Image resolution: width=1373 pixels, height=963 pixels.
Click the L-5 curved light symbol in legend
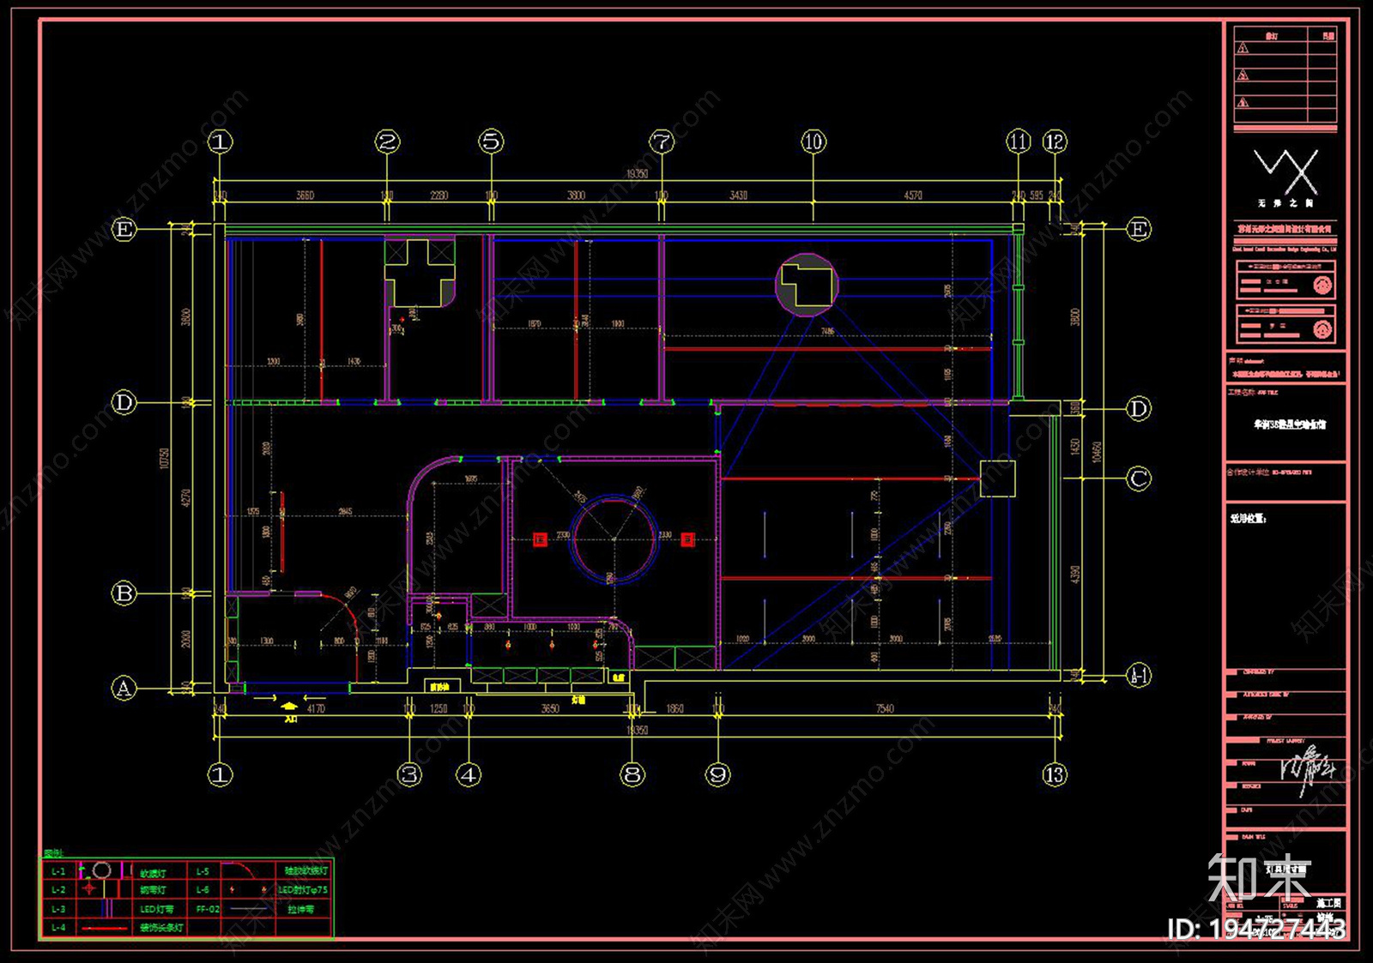[x=239, y=870]
